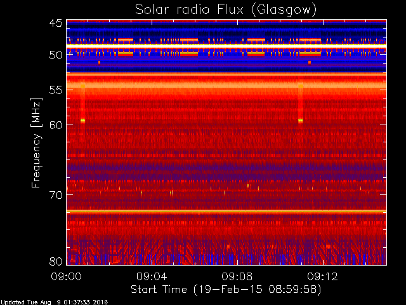Click the 'Frequency [MHz]' axis label

36,142
